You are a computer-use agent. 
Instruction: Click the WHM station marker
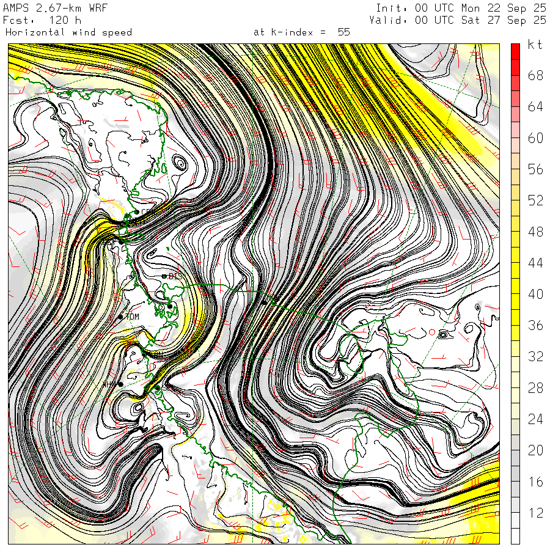click(x=121, y=384)
